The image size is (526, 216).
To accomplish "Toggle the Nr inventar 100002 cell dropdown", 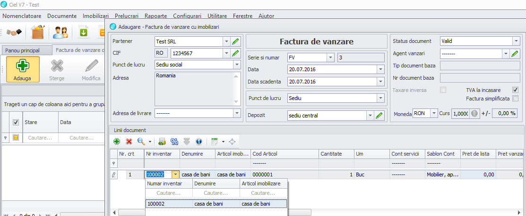I will pyautogui.click(x=176, y=174).
